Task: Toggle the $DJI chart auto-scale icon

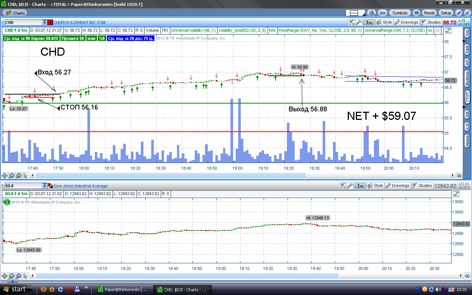Action: (x=456, y=194)
